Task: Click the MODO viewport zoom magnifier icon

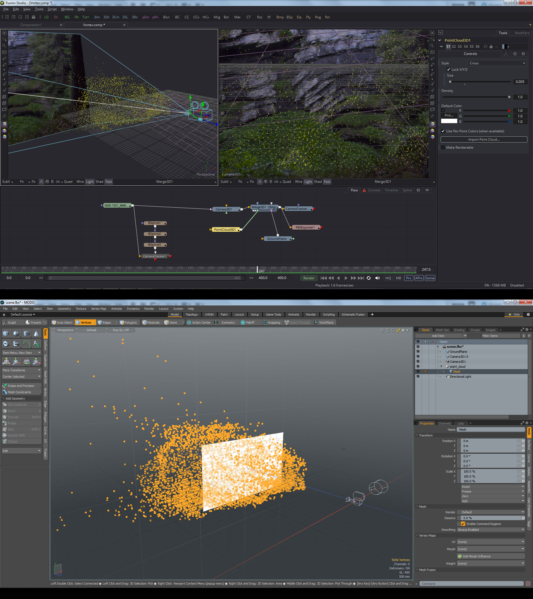Action: (393, 330)
